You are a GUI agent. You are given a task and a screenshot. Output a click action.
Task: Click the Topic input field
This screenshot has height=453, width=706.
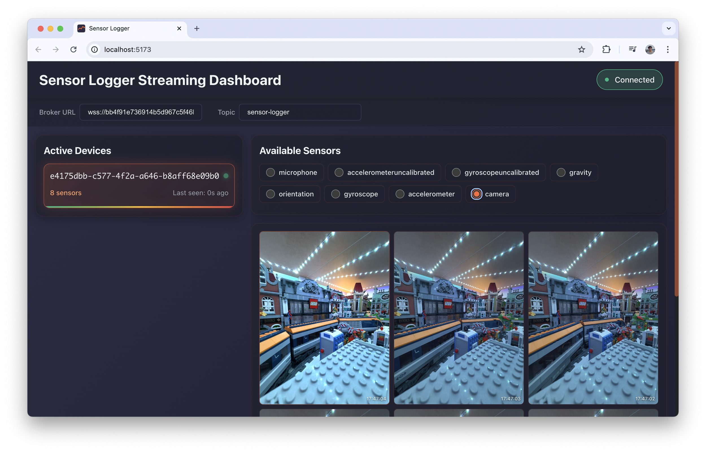[300, 112]
